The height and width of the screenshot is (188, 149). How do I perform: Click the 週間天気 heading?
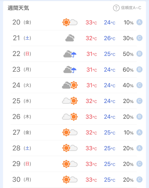pos(18,8)
